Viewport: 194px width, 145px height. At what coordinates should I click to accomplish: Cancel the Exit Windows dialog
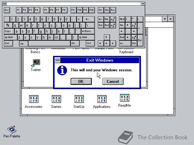point(113,81)
